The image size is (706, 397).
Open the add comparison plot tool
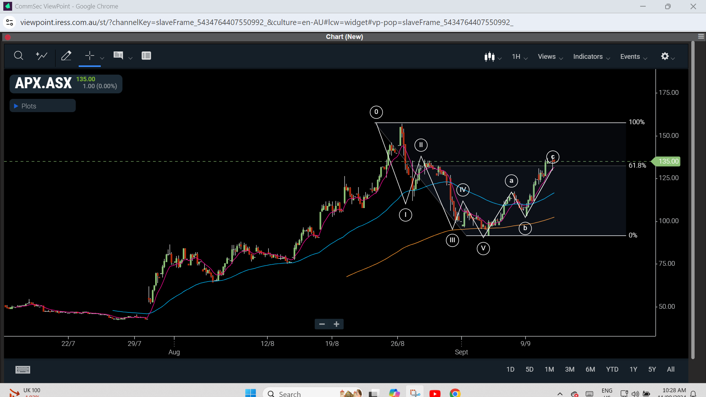point(42,56)
